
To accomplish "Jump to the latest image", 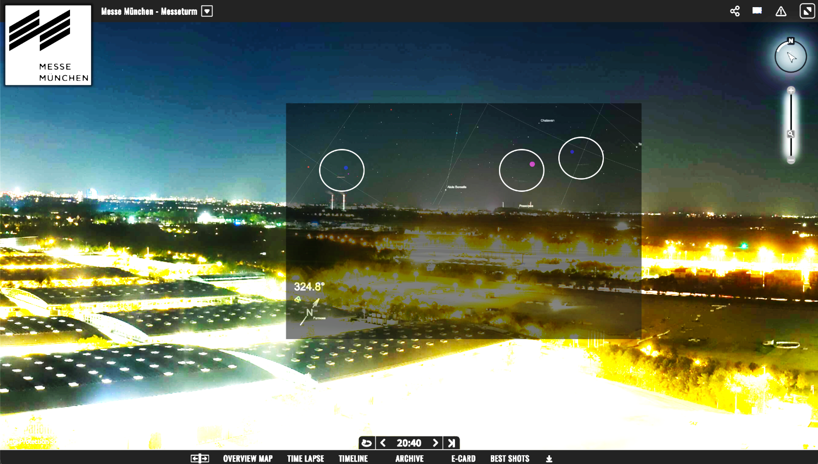I will coord(451,443).
